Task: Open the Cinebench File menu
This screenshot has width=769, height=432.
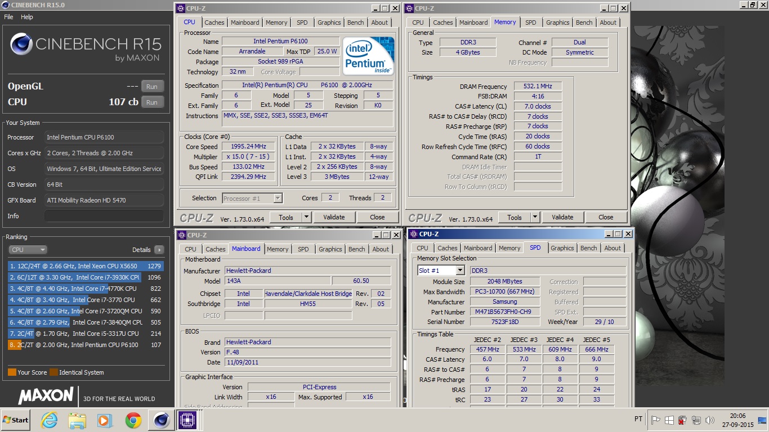Action: pos(8,17)
